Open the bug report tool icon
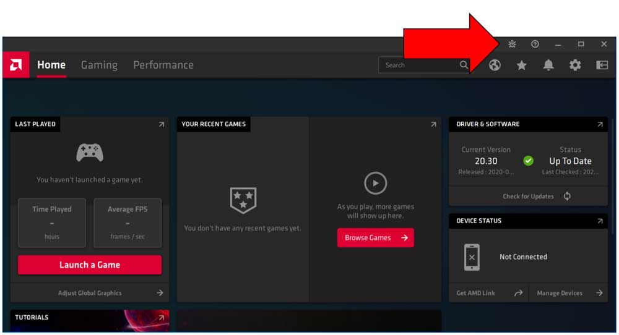619x335 pixels. [x=512, y=44]
